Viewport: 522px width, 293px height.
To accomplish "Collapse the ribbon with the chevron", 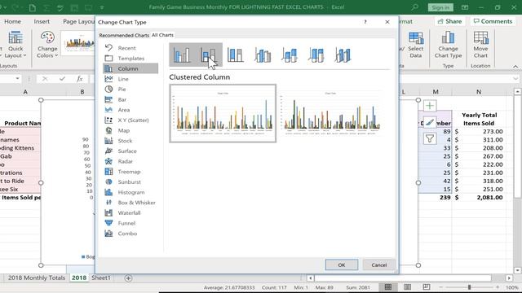I will [515, 67].
